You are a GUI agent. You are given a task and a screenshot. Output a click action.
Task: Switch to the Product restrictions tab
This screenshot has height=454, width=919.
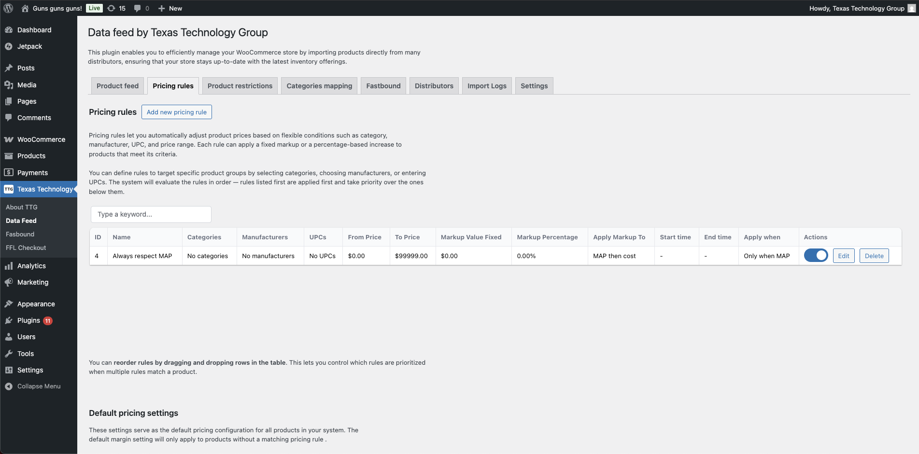[x=240, y=86]
